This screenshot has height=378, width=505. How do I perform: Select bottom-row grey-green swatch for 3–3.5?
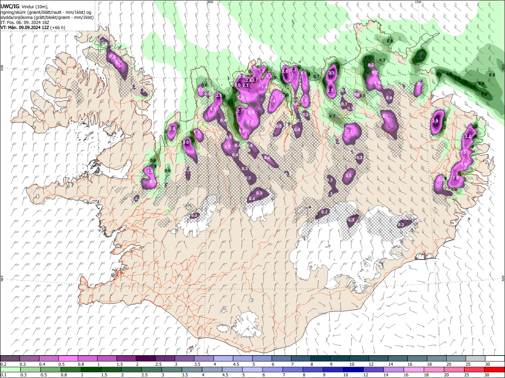pyautogui.click(x=171, y=369)
